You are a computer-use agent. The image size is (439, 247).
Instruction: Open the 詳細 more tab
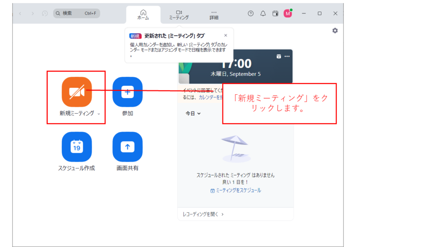pyautogui.click(x=214, y=15)
